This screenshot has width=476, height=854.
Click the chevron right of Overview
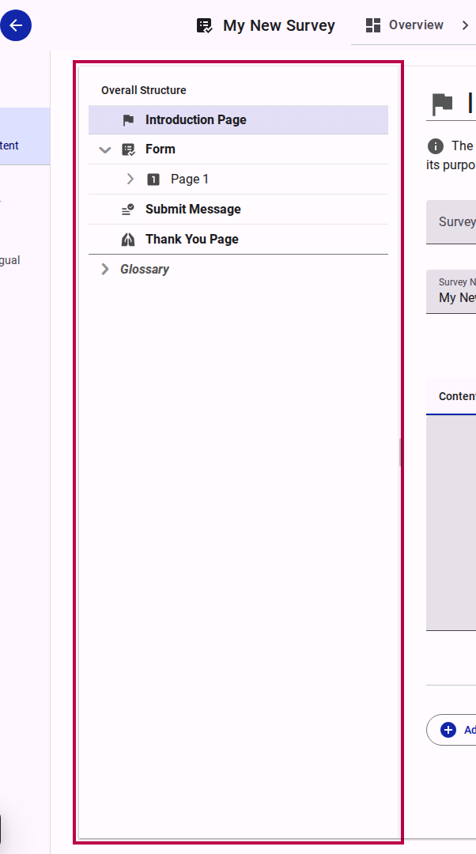coord(465,25)
